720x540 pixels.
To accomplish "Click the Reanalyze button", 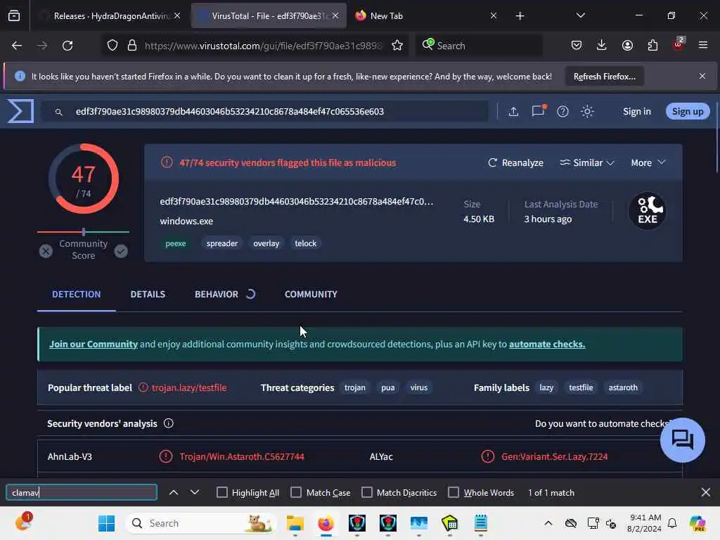I will tap(515, 162).
